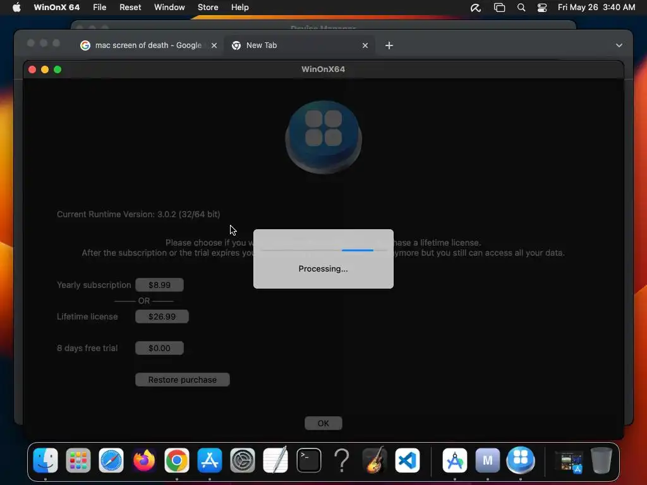The width and height of the screenshot is (647, 485).
Task: Open the M app icon in dock
Action: point(488,460)
